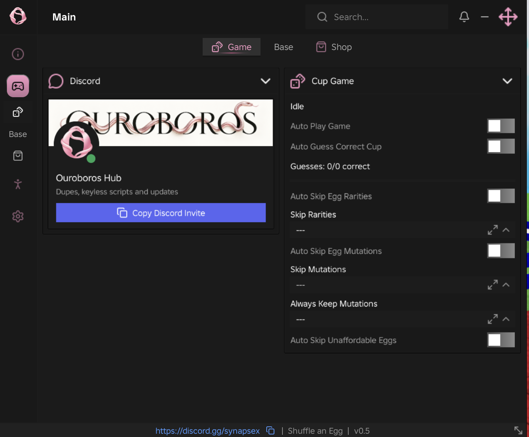The height and width of the screenshot is (437, 529).
Task: Open the Always Keep Mutations dropdown chevron
Action: (506, 319)
